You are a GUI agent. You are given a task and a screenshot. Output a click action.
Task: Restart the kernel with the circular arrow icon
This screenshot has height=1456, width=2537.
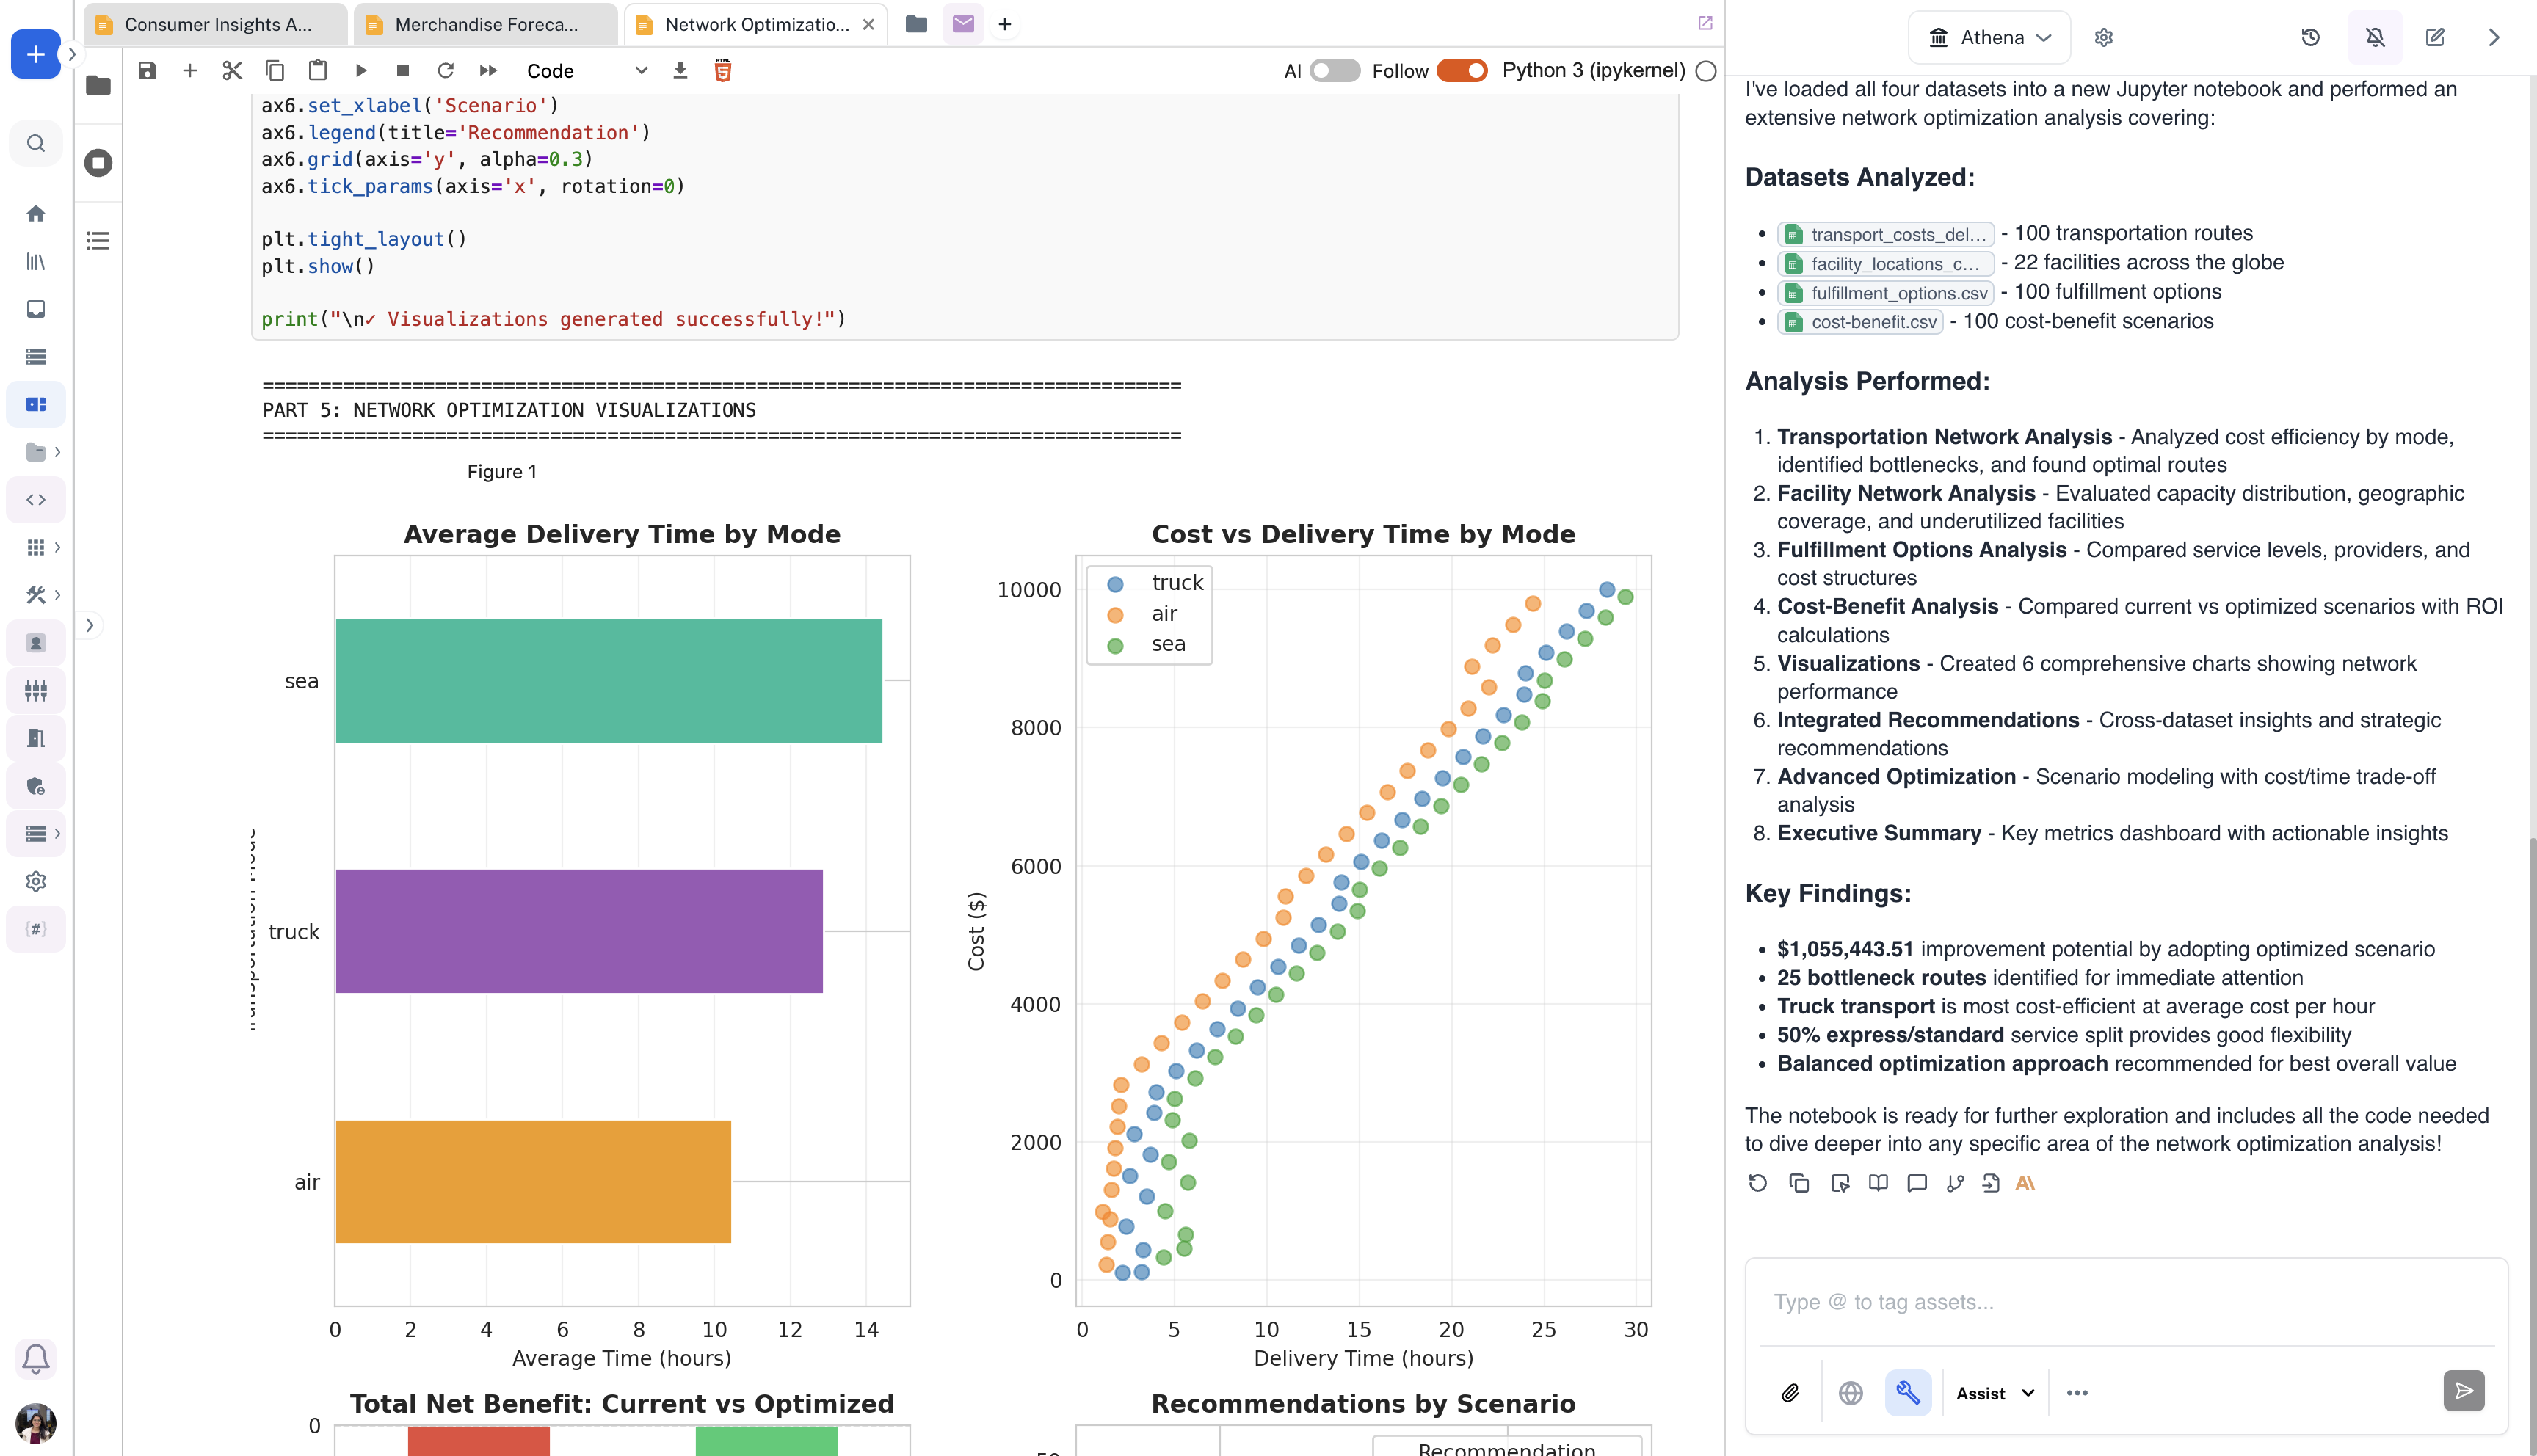(446, 71)
